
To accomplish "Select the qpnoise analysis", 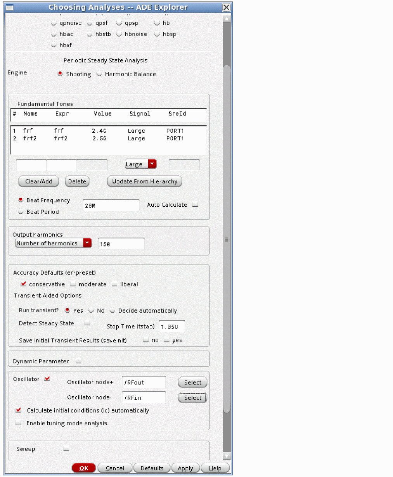I will click(54, 23).
